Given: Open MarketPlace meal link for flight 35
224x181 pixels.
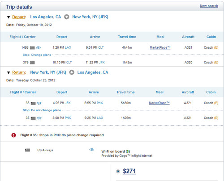Looking at the screenshot, I should click(159, 103).
